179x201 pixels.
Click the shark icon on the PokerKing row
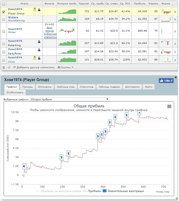[39, 41]
